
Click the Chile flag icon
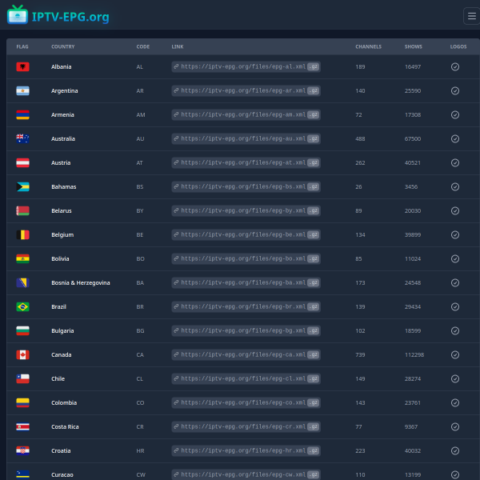pos(22,378)
